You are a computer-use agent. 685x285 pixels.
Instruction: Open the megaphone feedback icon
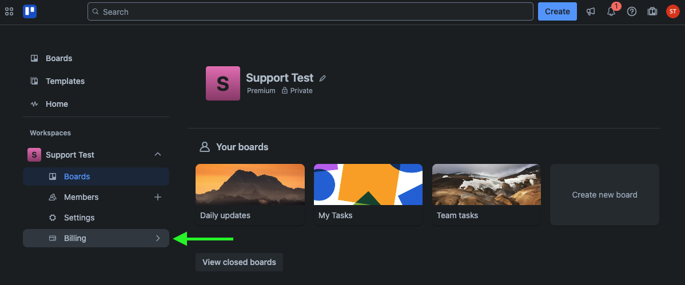pos(591,12)
